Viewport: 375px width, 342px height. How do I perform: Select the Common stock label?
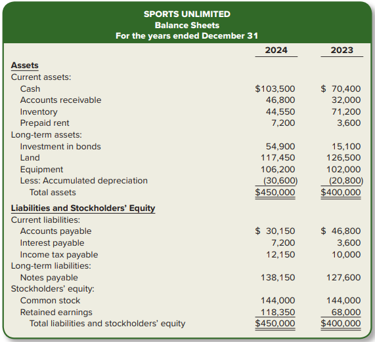[50, 301]
